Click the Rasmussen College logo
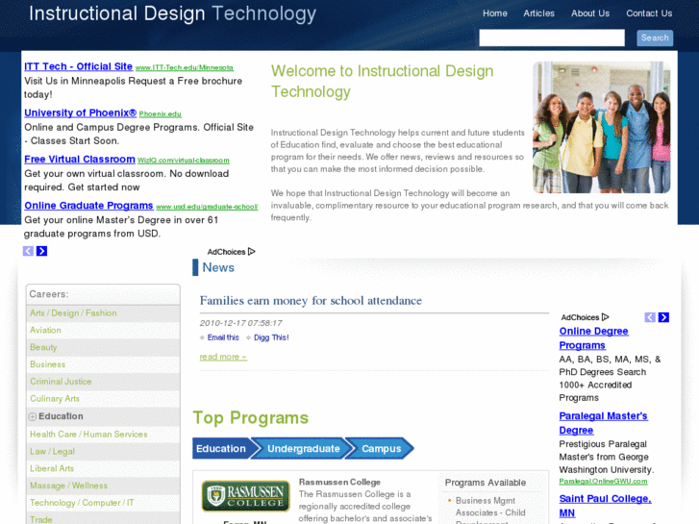The width and height of the screenshot is (699, 524). [x=245, y=496]
